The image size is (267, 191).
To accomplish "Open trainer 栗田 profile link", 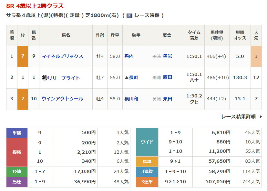I will (x=168, y=99).
